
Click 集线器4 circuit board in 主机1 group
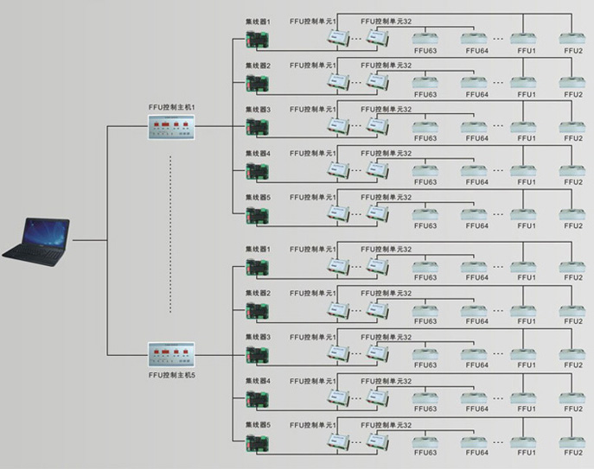(x=257, y=172)
